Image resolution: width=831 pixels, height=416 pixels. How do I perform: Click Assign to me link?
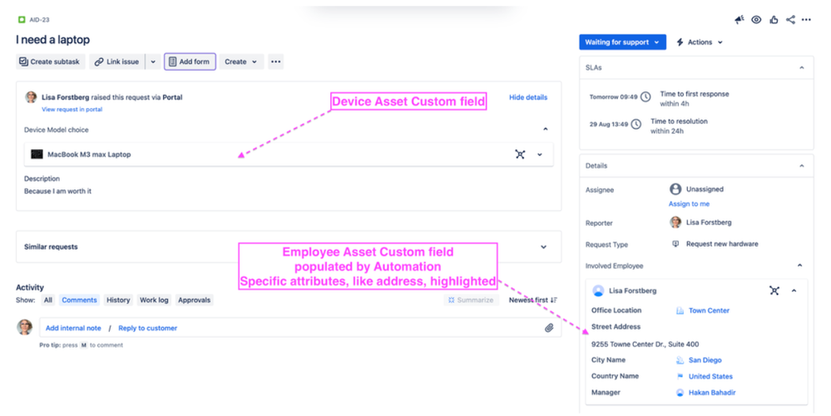coord(689,203)
